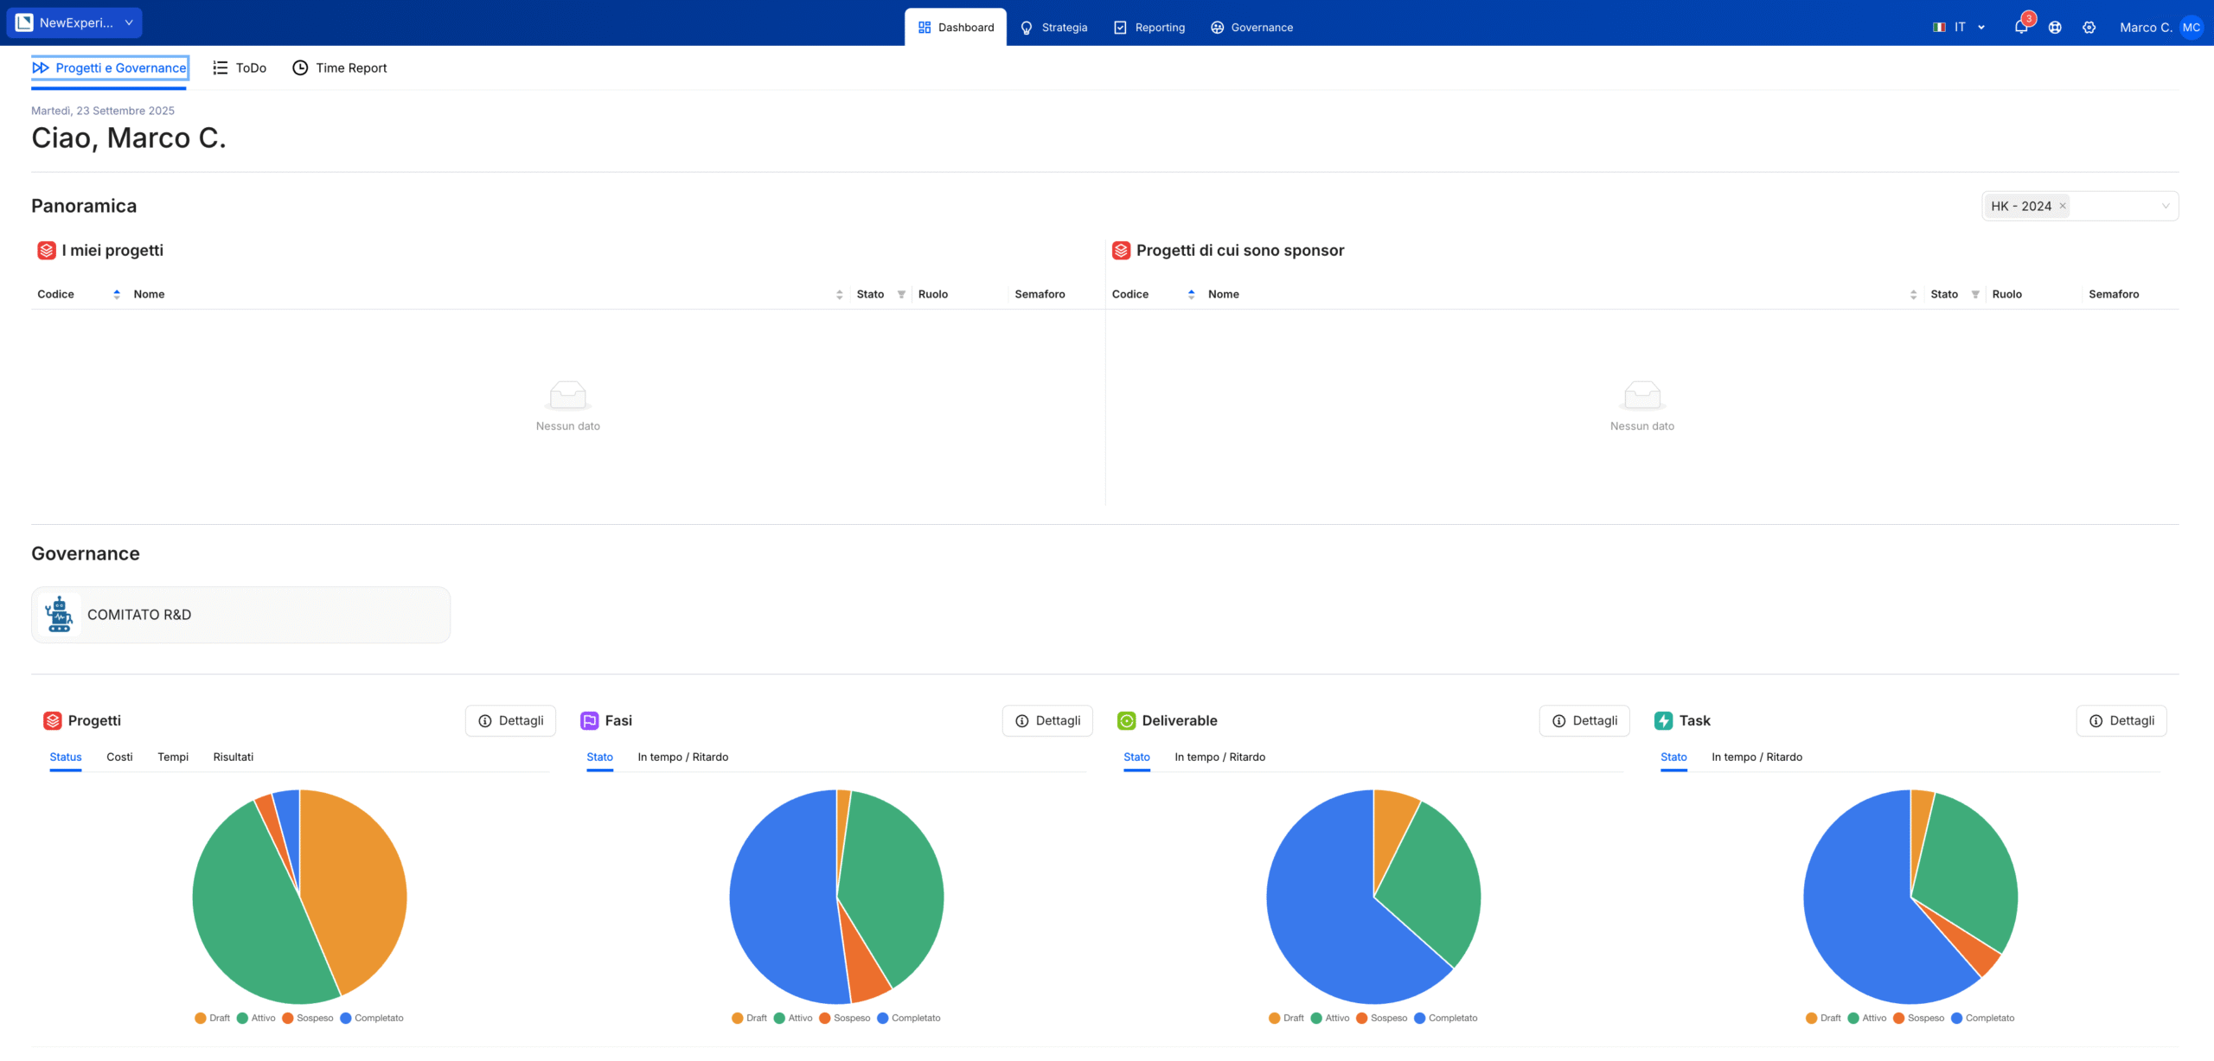Remove the HK - 2024 filter tag

[x=2062, y=206]
